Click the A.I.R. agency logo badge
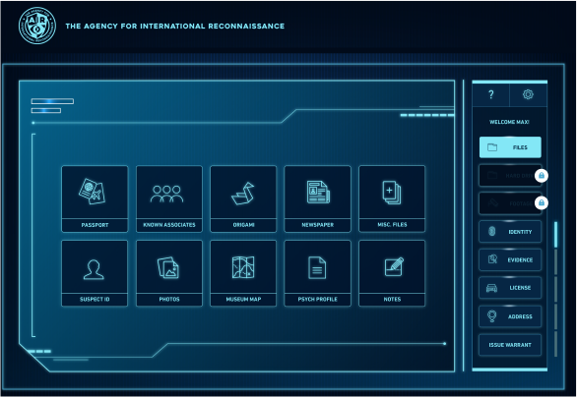 [37, 26]
